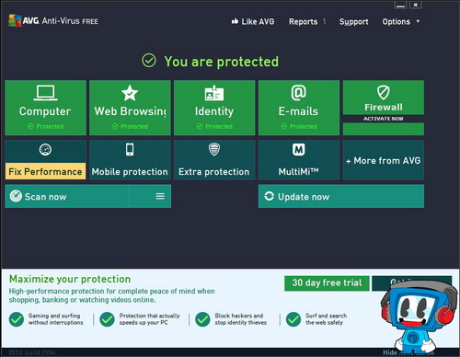Click the build version text at bottom
This screenshot has width=460, height=357.
[x=32, y=352]
